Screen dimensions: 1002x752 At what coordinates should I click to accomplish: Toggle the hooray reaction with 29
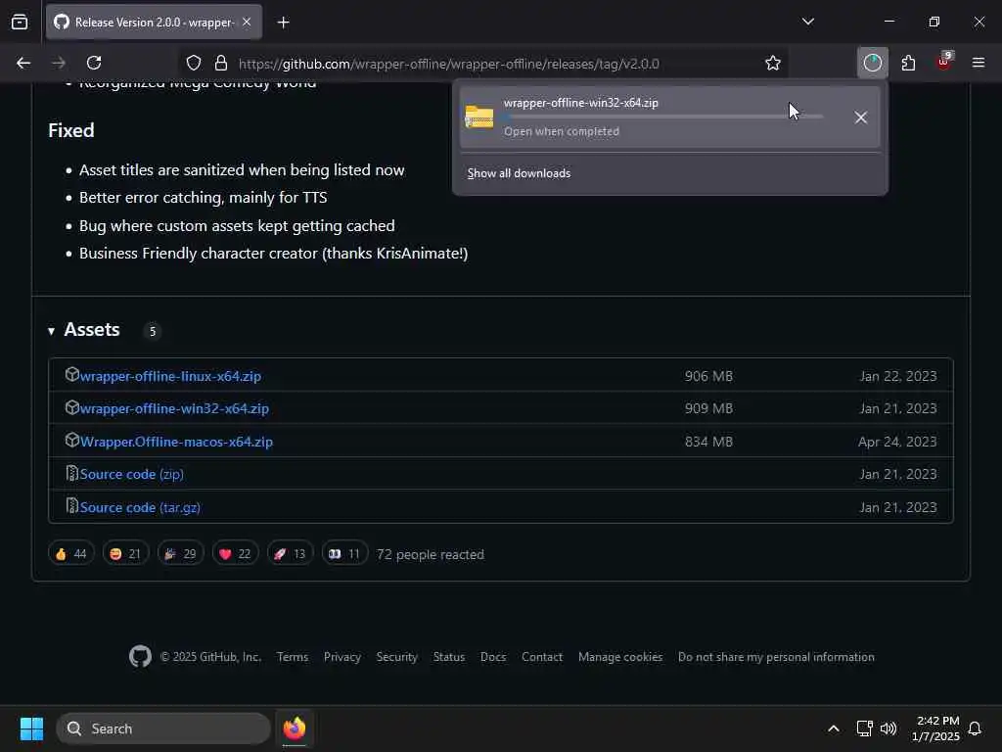tap(180, 554)
